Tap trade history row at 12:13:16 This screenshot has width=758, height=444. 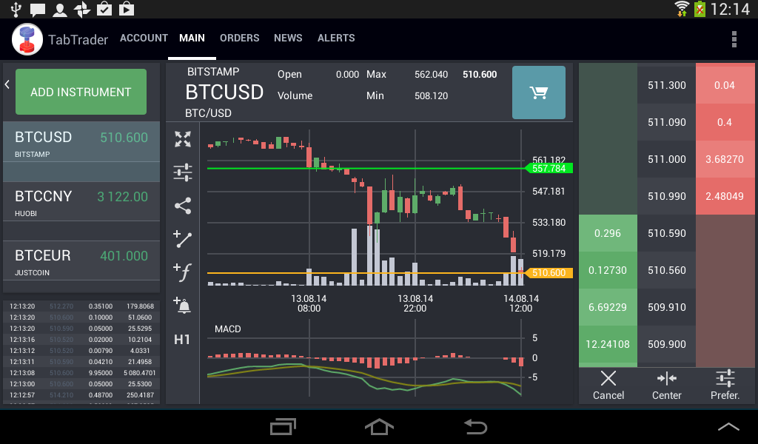(x=81, y=340)
